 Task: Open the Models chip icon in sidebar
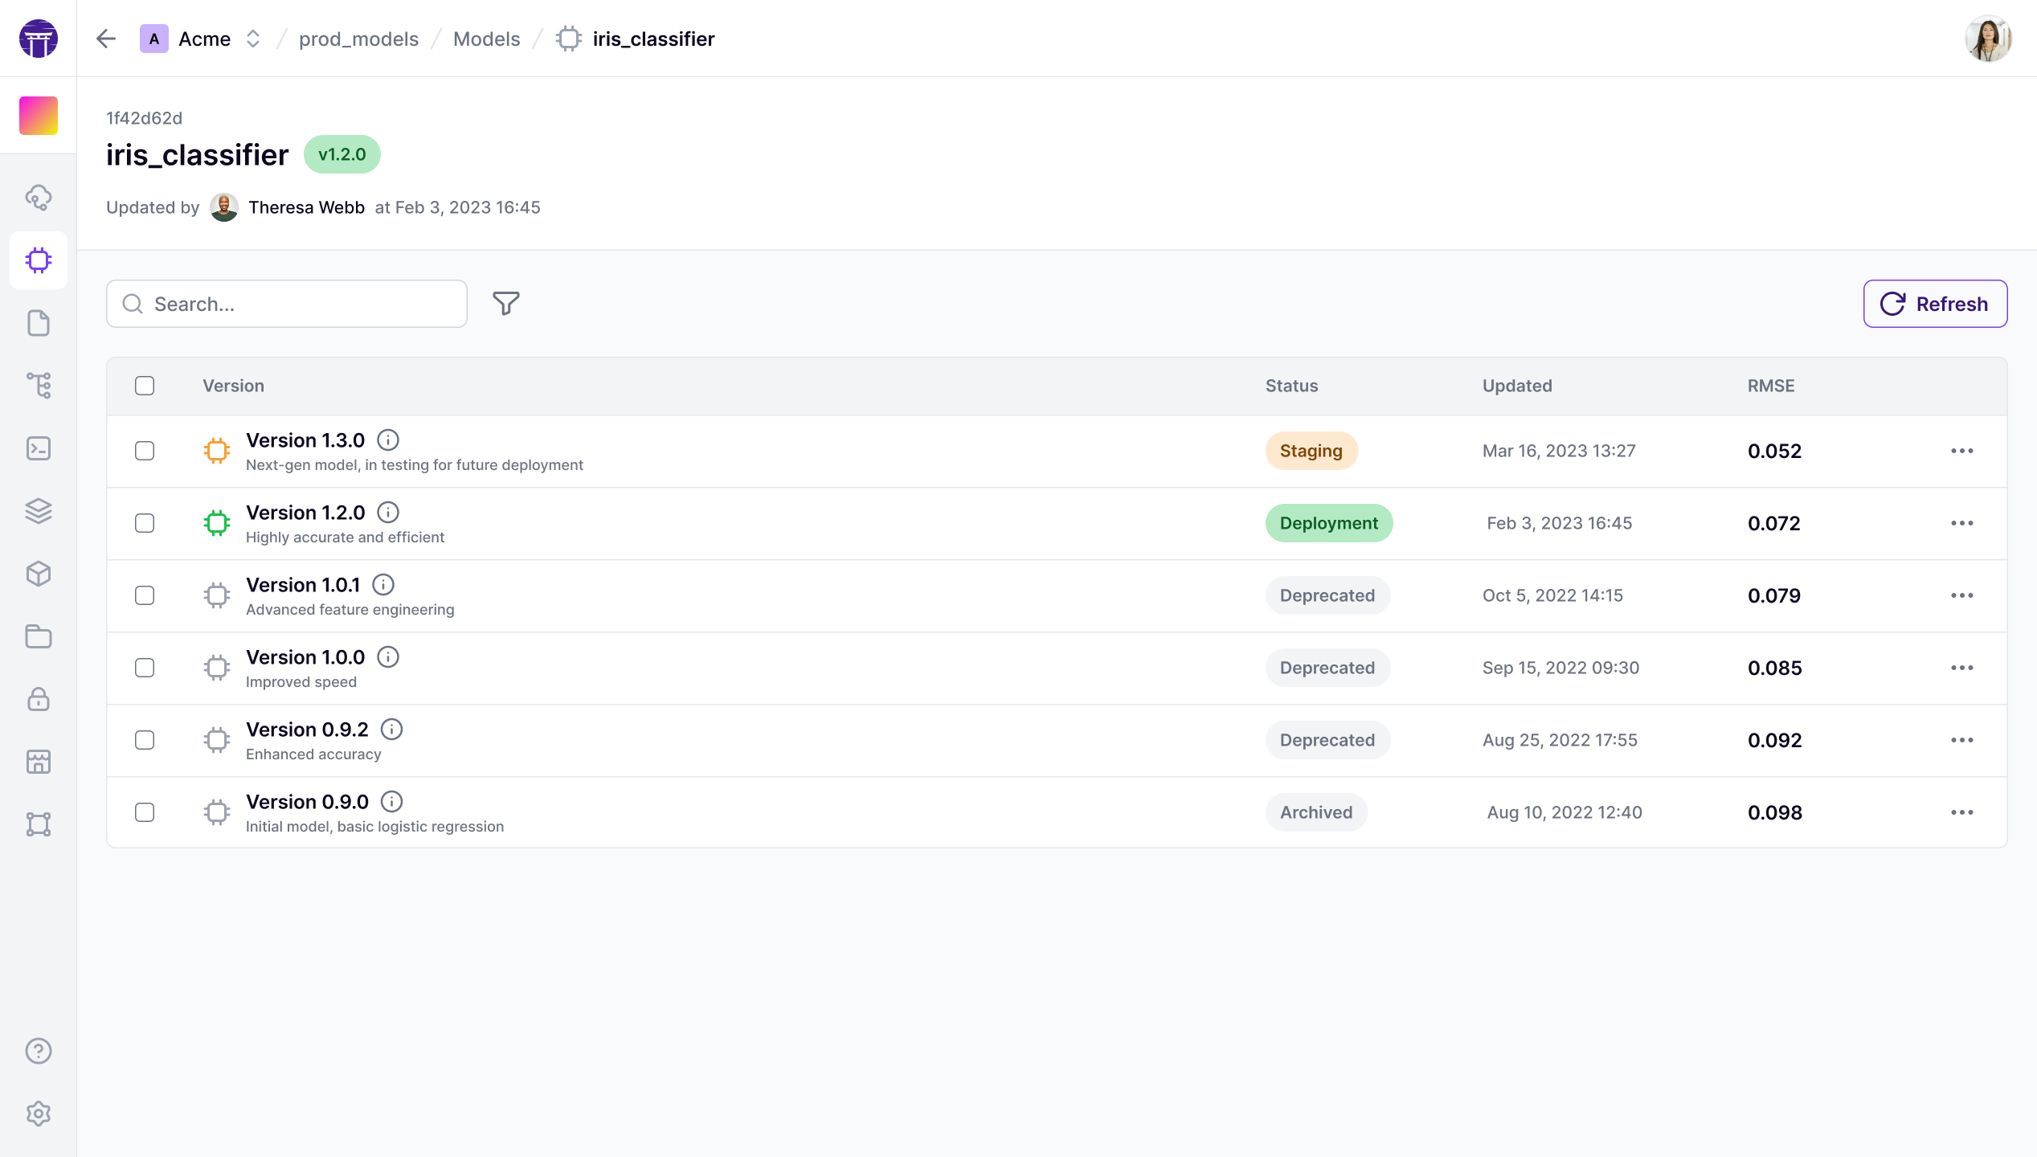(x=39, y=260)
